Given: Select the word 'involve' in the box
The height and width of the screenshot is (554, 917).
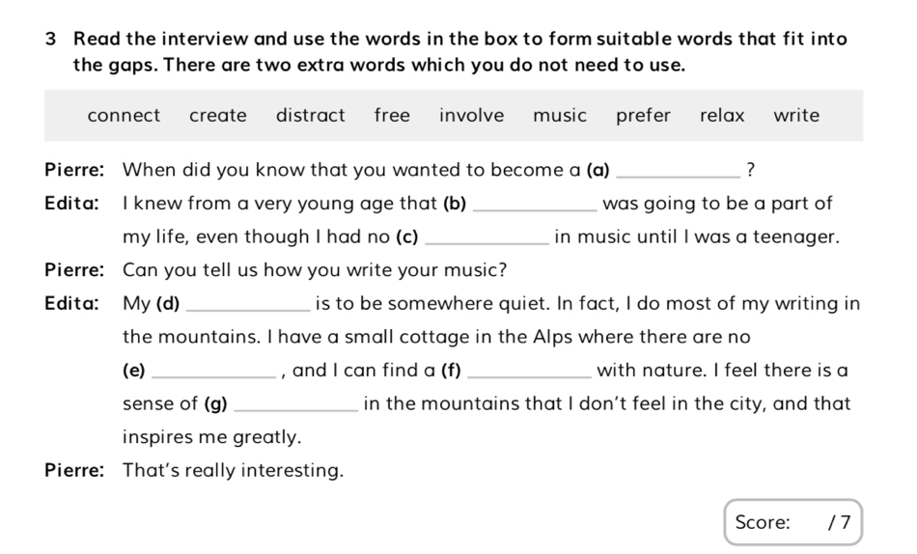Looking at the screenshot, I should [x=471, y=116].
